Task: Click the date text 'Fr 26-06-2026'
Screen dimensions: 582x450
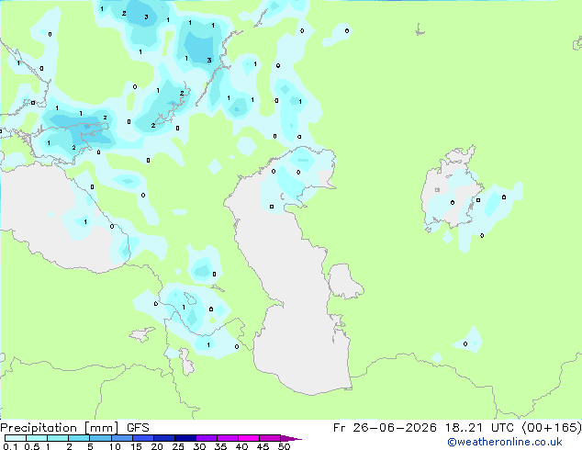Action: (x=385, y=428)
